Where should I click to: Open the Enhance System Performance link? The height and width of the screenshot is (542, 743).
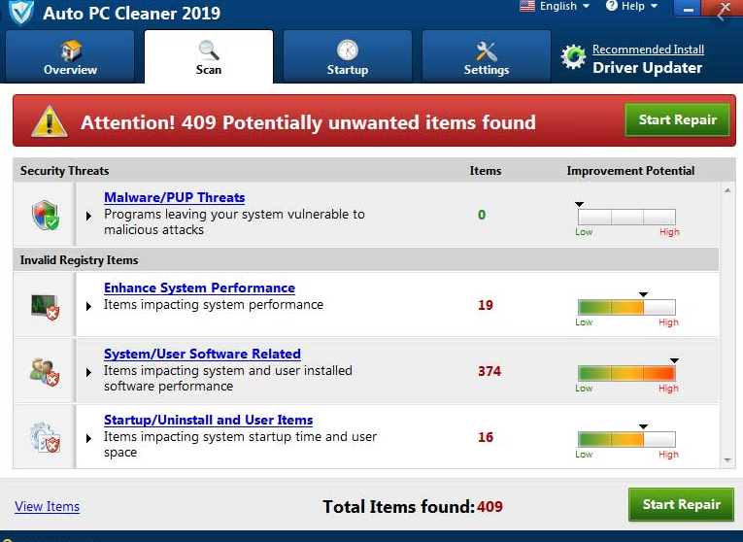click(x=199, y=288)
